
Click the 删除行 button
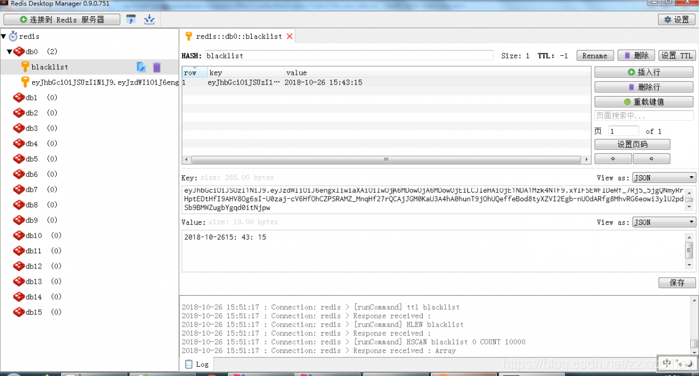point(644,87)
